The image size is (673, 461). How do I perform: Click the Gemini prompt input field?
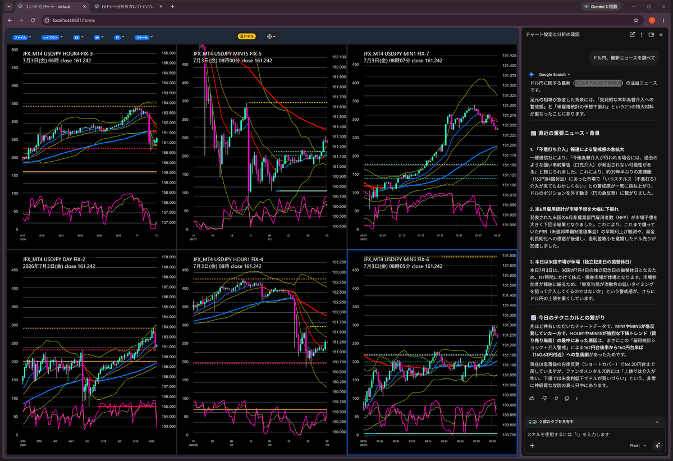[594, 435]
